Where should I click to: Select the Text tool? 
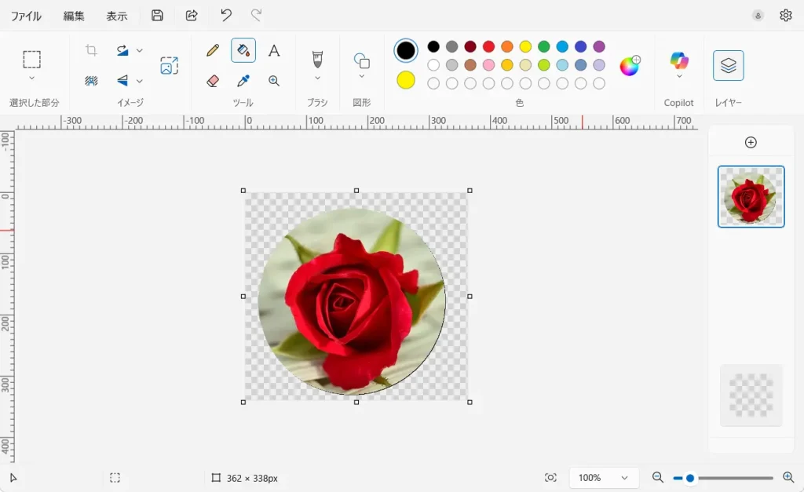[x=274, y=50]
